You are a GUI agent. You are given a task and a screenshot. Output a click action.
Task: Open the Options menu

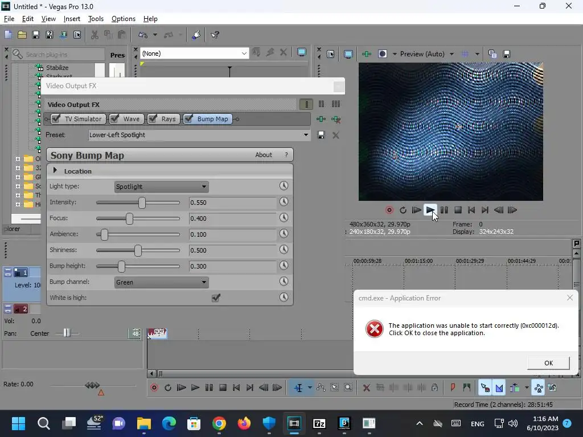point(124,19)
